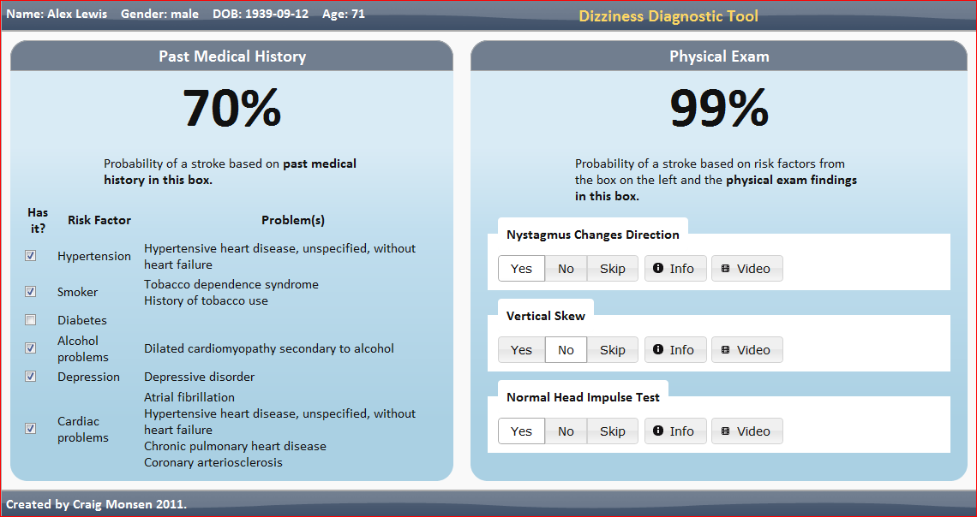Viewport: 977px width, 517px height.
Task: Disable the Alcohol problems checkbox
Action: [30, 348]
